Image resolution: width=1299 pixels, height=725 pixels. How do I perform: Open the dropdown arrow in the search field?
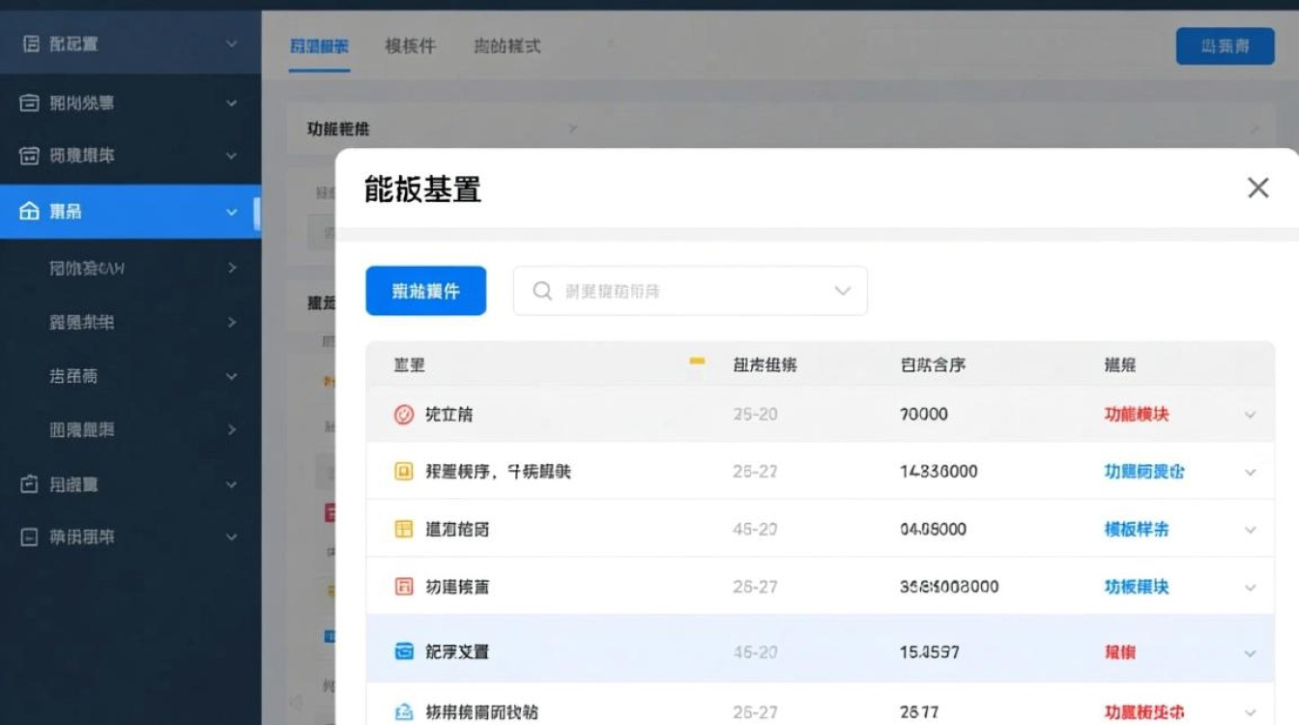coord(842,290)
